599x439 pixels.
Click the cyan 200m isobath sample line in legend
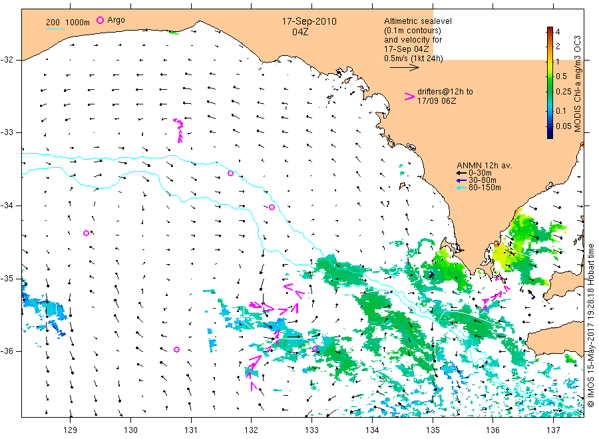coord(55,29)
